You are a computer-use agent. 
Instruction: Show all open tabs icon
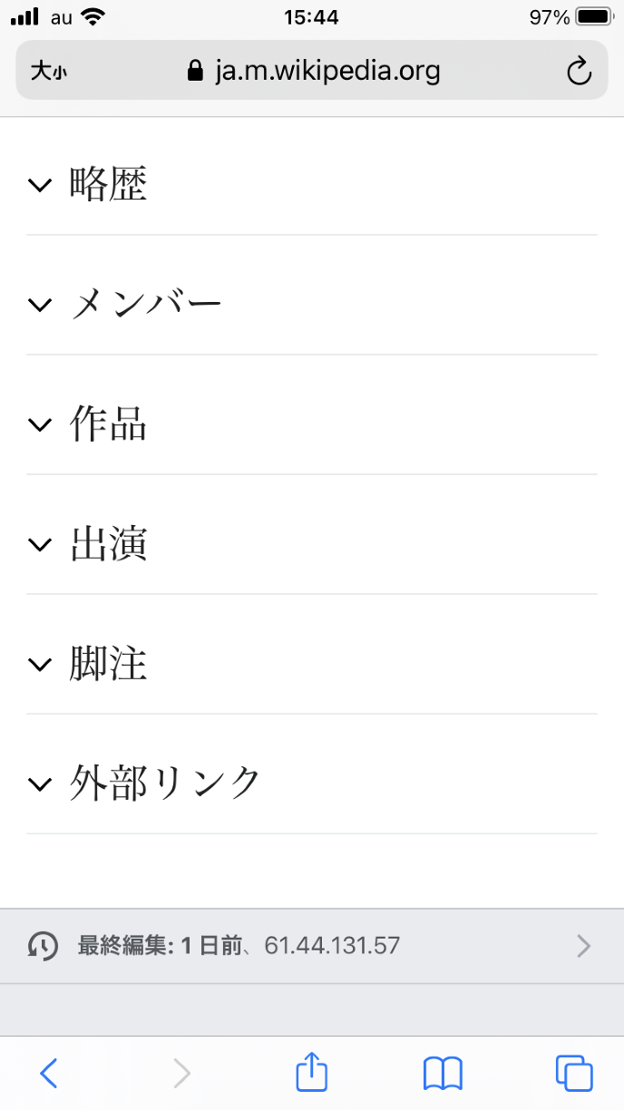(x=574, y=1074)
